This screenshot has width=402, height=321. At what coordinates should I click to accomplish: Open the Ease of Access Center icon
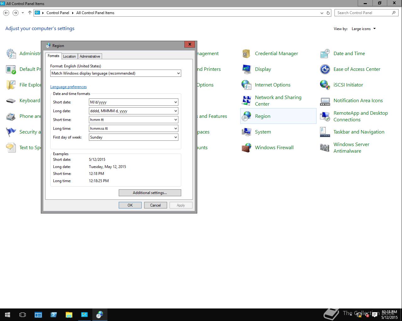pos(325,69)
